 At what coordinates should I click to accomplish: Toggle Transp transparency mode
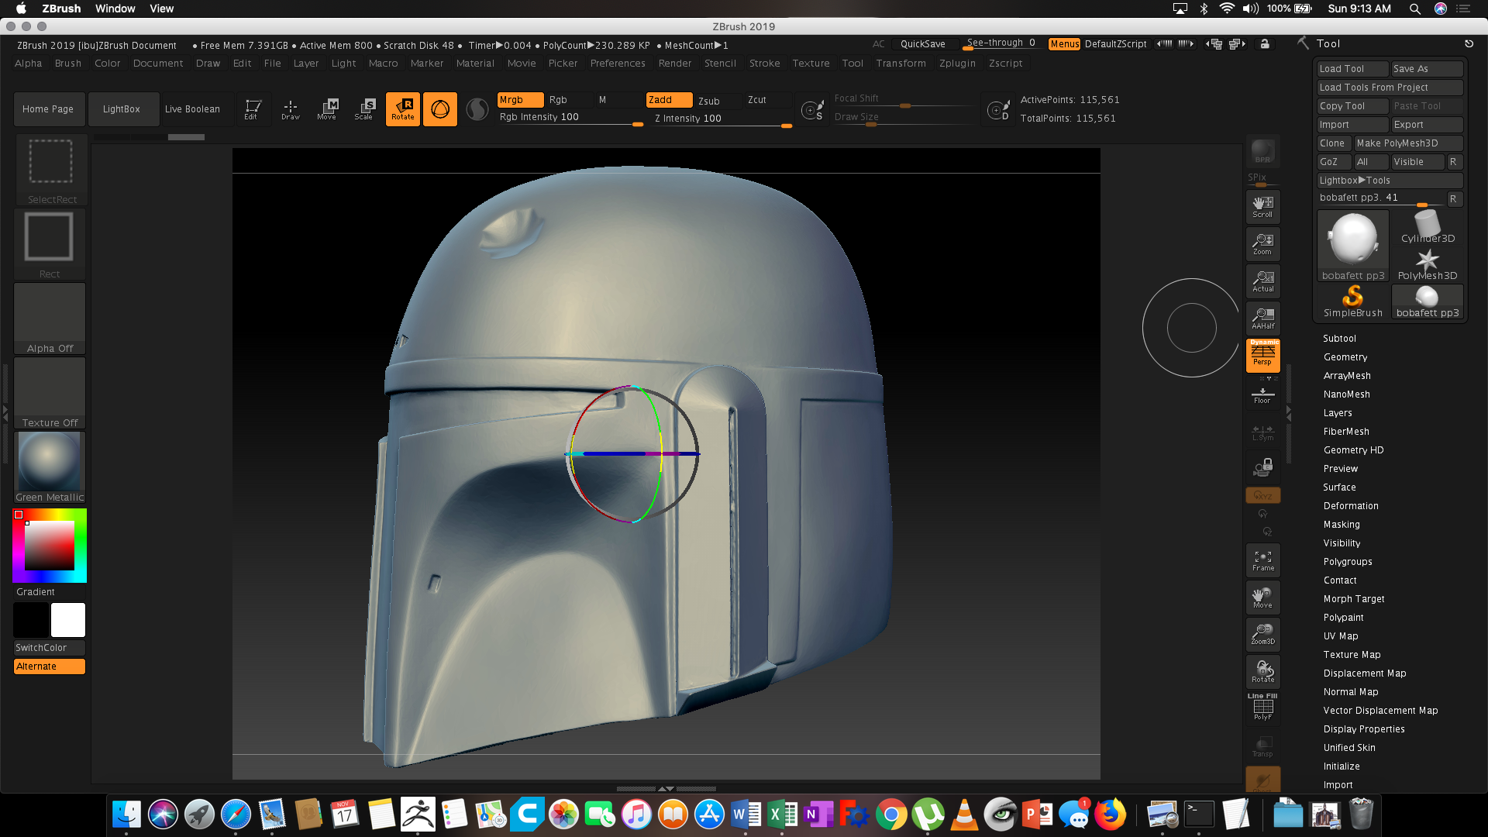pyautogui.click(x=1262, y=747)
